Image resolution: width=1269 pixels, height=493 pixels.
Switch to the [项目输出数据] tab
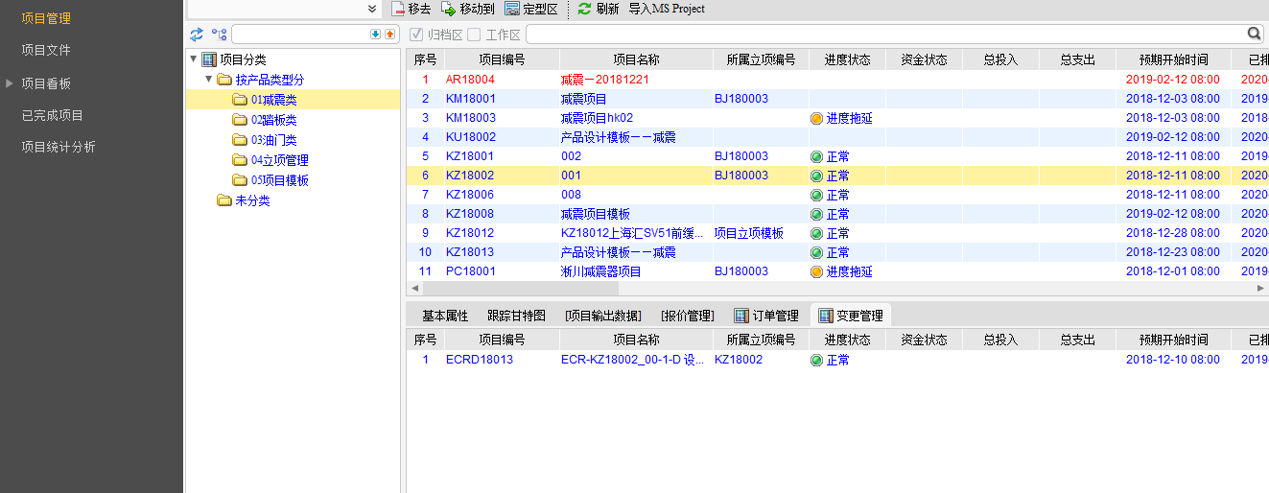pyautogui.click(x=603, y=316)
